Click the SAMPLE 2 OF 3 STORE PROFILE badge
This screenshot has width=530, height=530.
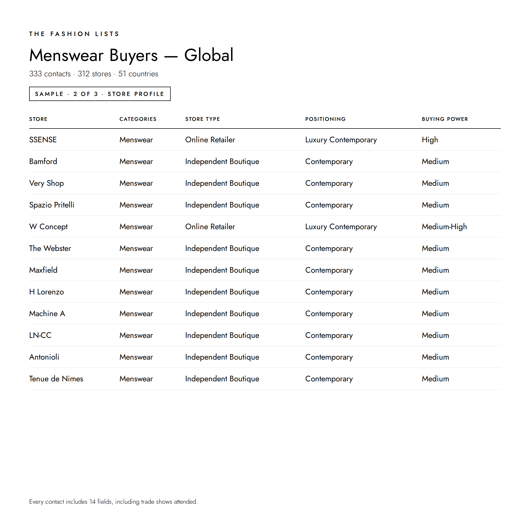pyautogui.click(x=100, y=94)
